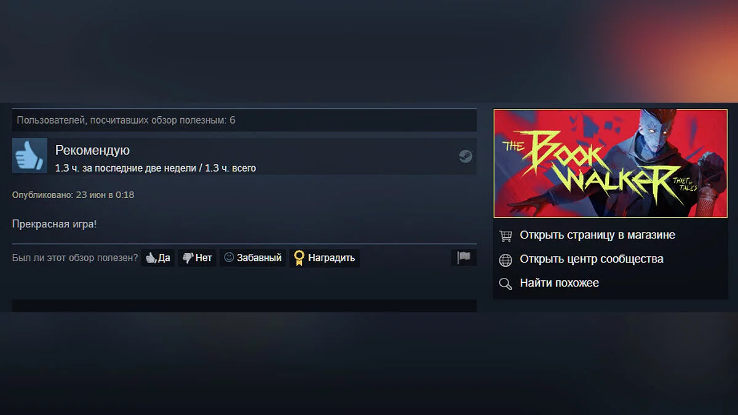Viewport: 738px width, 415px height.
Task: Open The Bookwalker game banner image
Action: pyautogui.click(x=611, y=164)
